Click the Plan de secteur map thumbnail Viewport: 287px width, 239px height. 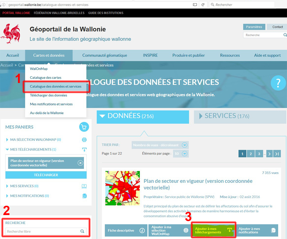pyautogui.click(x=123, y=188)
